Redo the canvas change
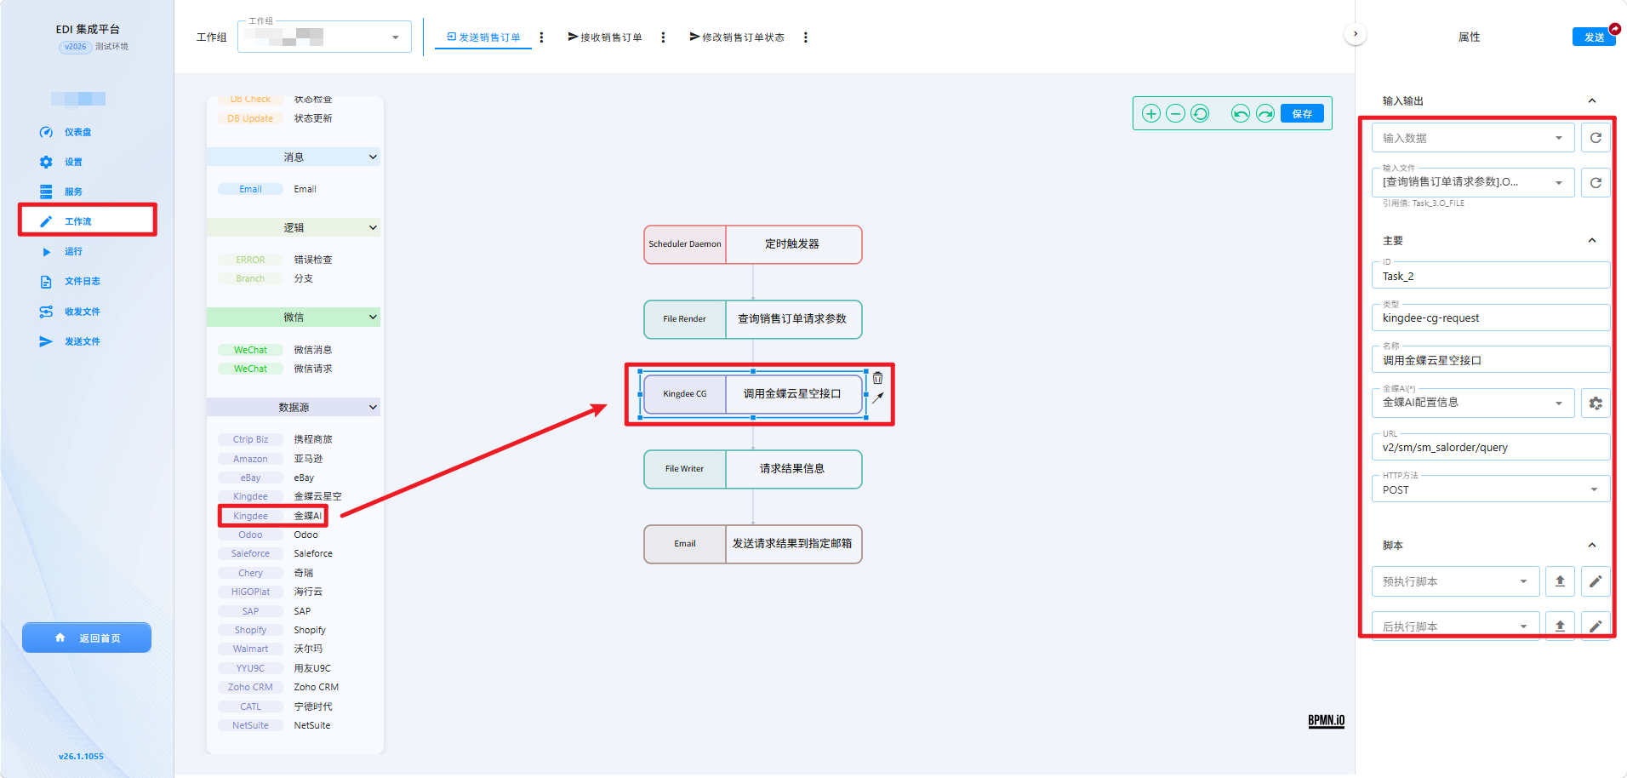 pos(1265,113)
